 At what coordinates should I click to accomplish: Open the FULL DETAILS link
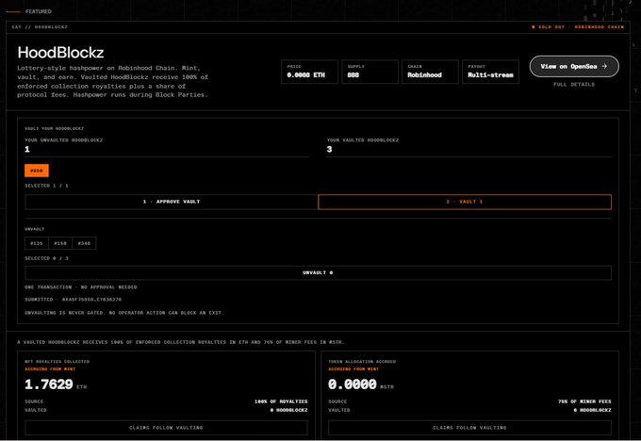click(x=574, y=85)
